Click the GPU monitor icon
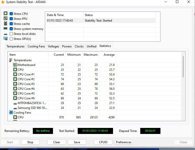195x150 pixels. coord(6,39)
